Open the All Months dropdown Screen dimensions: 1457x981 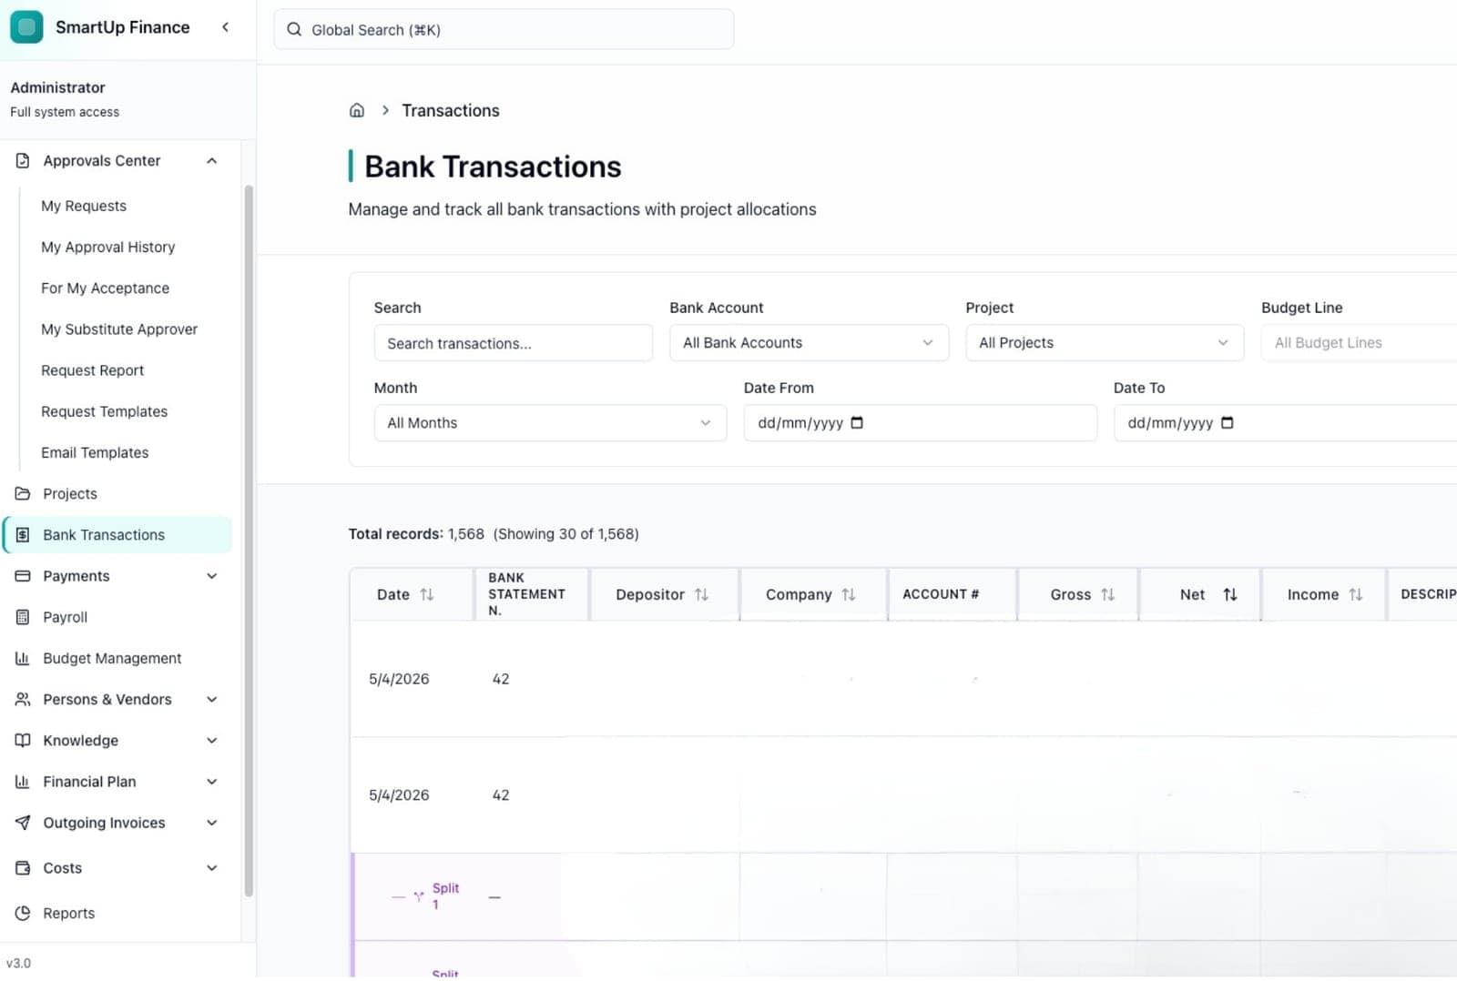(x=550, y=423)
